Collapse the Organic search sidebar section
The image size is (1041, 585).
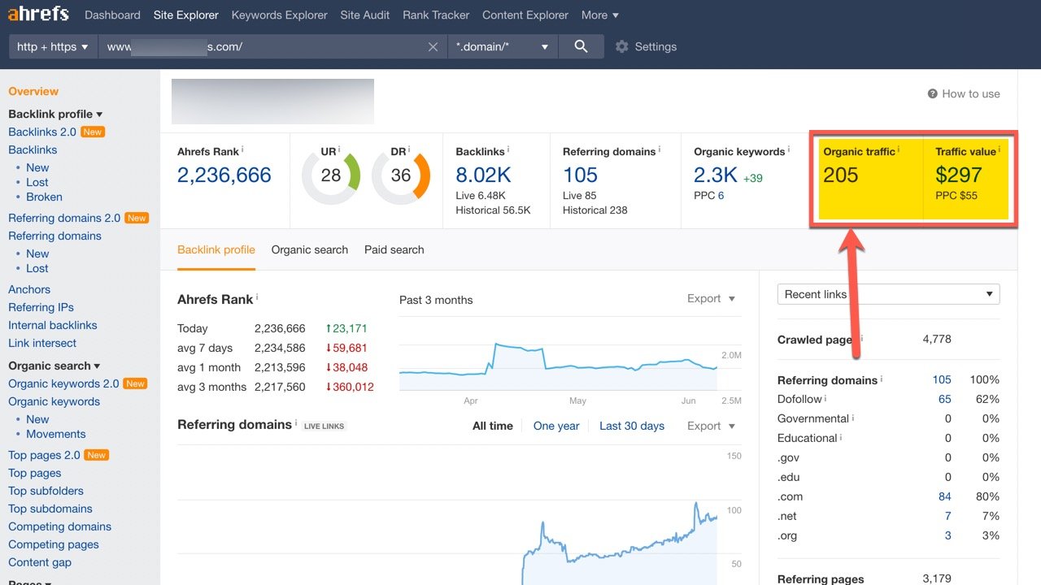point(54,366)
